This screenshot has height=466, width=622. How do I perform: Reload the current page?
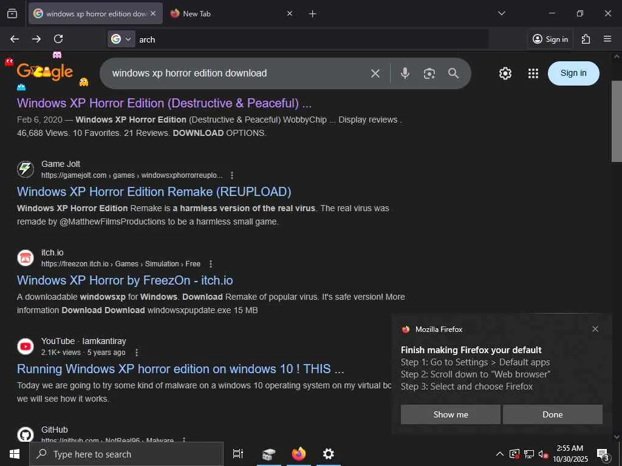[58, 39]
